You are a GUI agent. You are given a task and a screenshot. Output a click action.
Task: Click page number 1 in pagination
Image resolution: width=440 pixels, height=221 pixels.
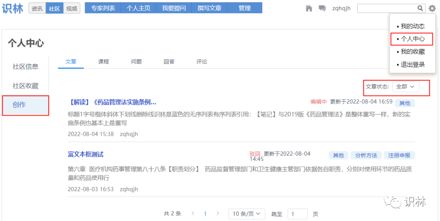(x=205, y=214)
